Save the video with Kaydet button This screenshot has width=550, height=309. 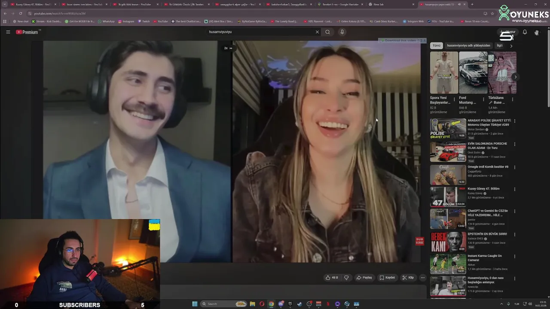coord(387,278)
